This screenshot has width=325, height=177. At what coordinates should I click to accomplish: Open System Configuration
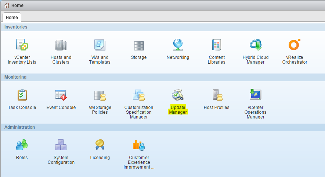pyautogui.click(x=61, y=145)
